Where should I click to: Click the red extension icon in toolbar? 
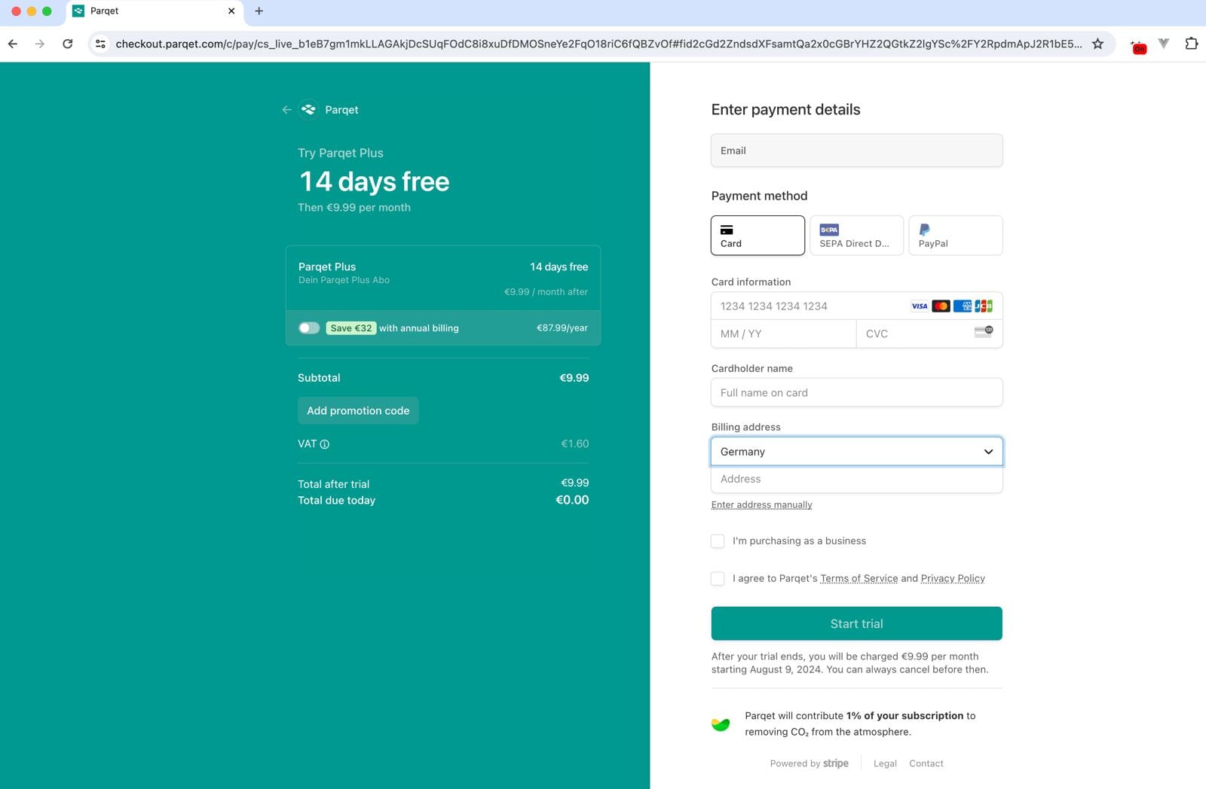1139,47
